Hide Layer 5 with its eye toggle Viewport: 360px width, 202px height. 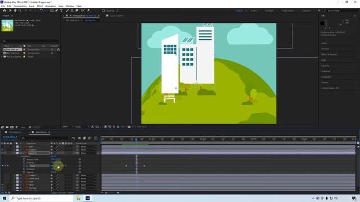(x=2, y=150)
